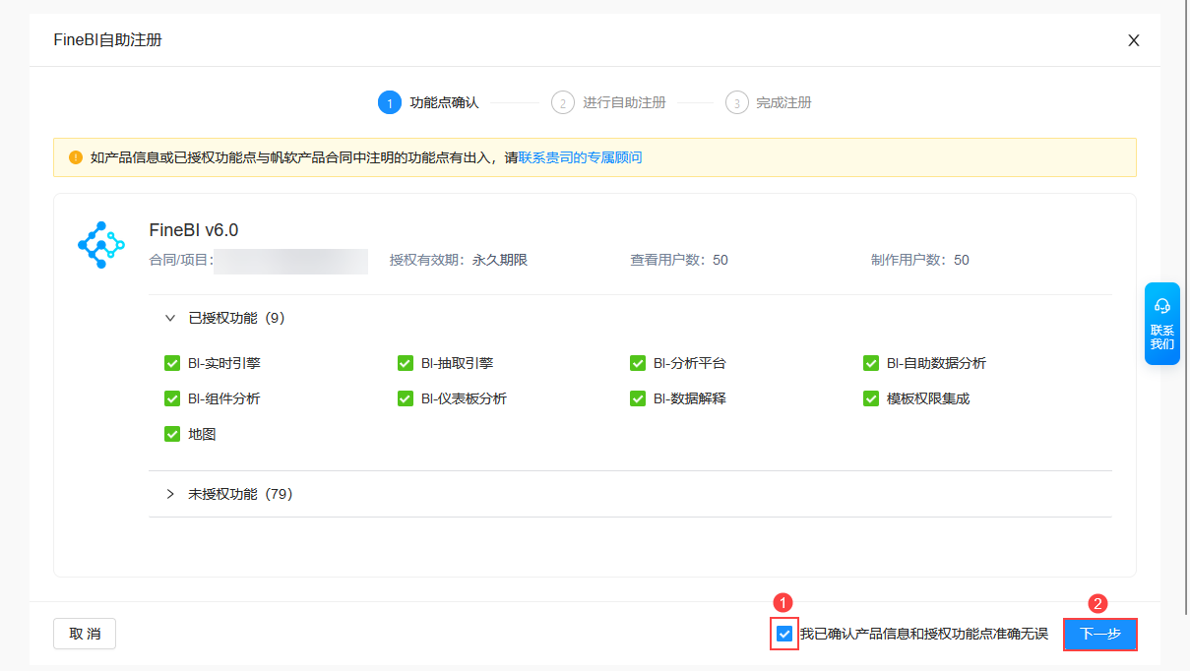The width and height of the screenshot is (1190, 671).
Task: Click the FineBI product logo icon
Action: pyautogui.click(x=101, y=245)
